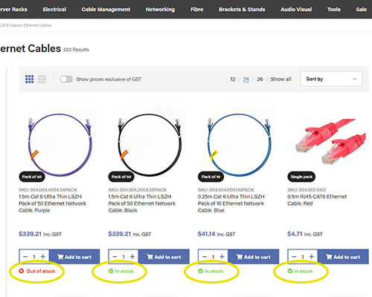Open black 1.5m Ultra Thin cable title

click(x=142, y=203)
